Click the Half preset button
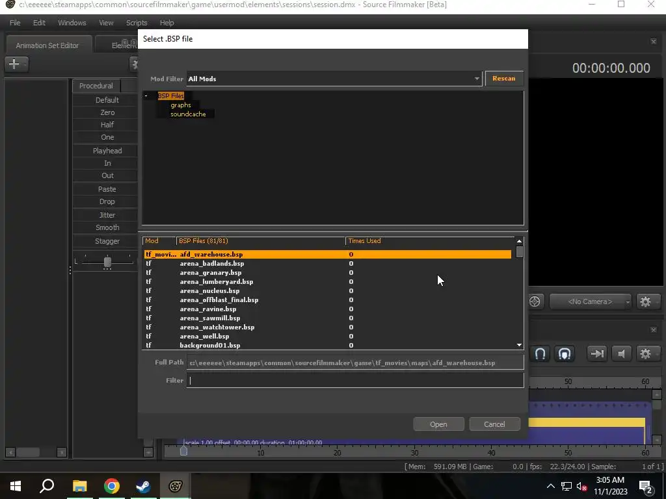666x499 pixels. coord(107,125)
